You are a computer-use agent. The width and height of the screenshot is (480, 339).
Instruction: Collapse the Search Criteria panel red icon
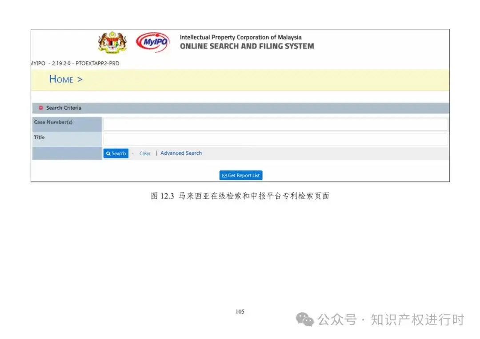coord(41,108)
